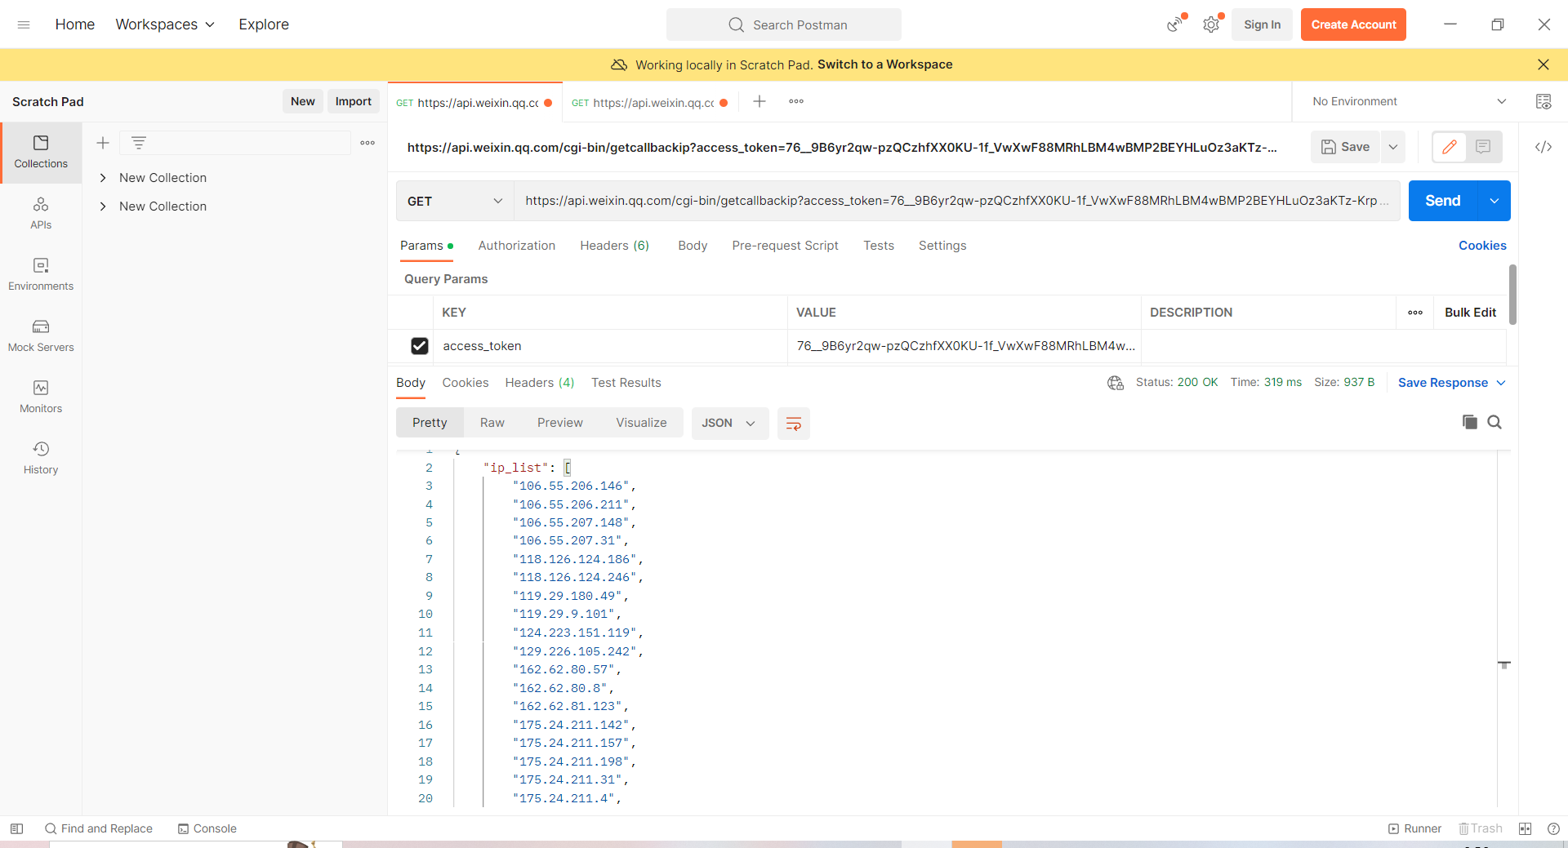Click the Search Postman field
1568x848 pixels.
(x=784, y=24)
